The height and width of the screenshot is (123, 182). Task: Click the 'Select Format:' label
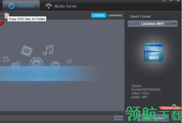pyautogui.click(x=141, y=16)
